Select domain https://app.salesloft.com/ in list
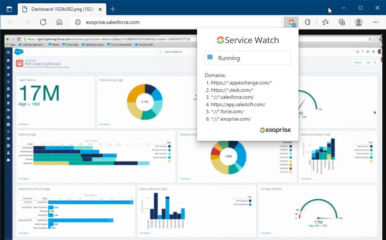Image resolution: width=386 pixels, height=240 pixels. click(x=238, y=104)
